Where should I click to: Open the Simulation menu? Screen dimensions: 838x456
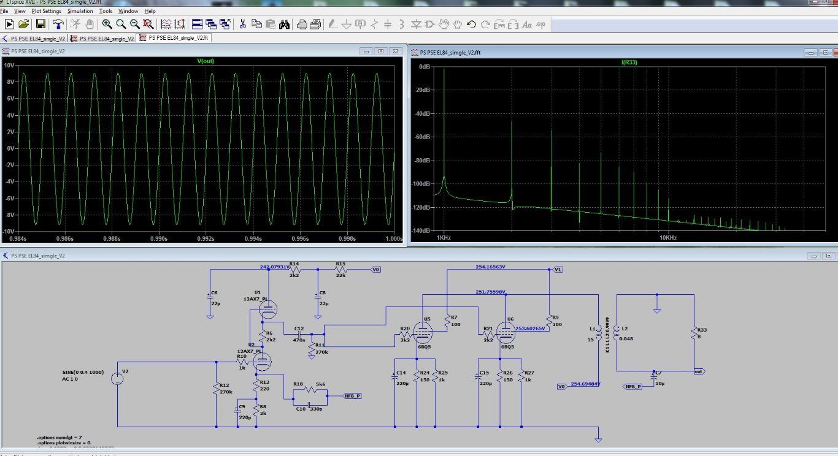tap(80, 11)
